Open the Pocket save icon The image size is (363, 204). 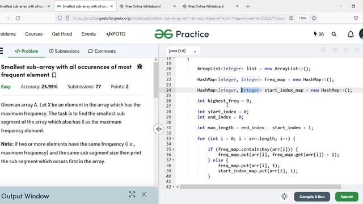(356, 18)
